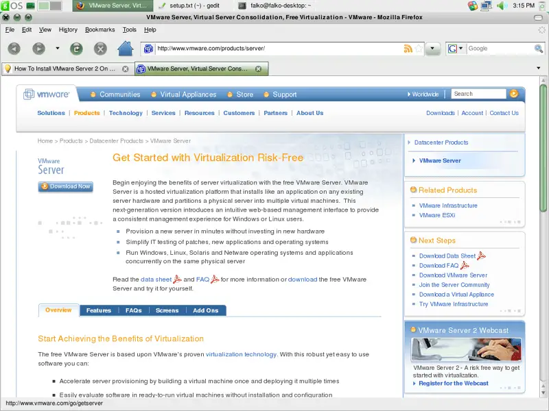This screenshot has width=549, height=411.
Task: Click the clock showing 3:15 PM
Action: pos(524,5)
